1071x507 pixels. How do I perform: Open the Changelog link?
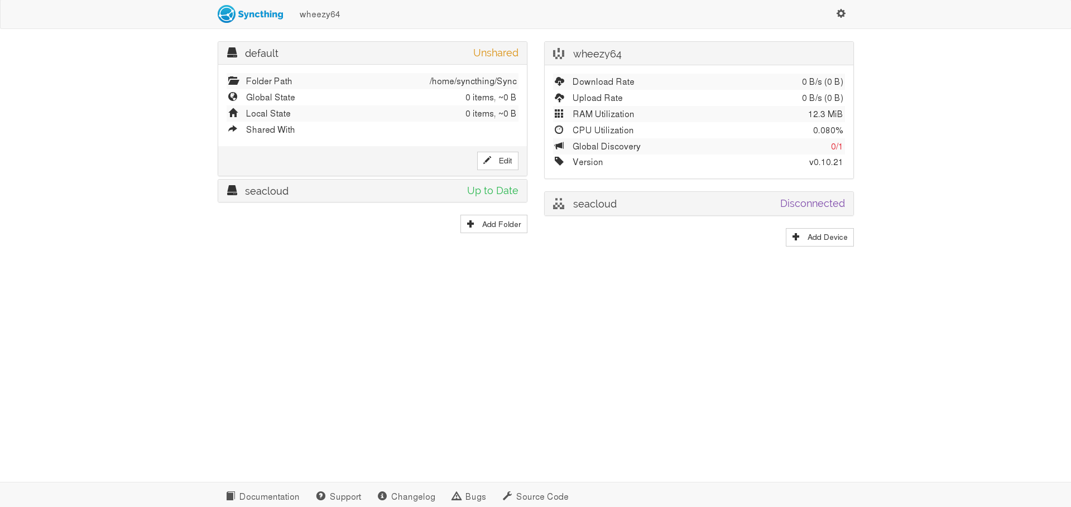[x=407, y=496]
